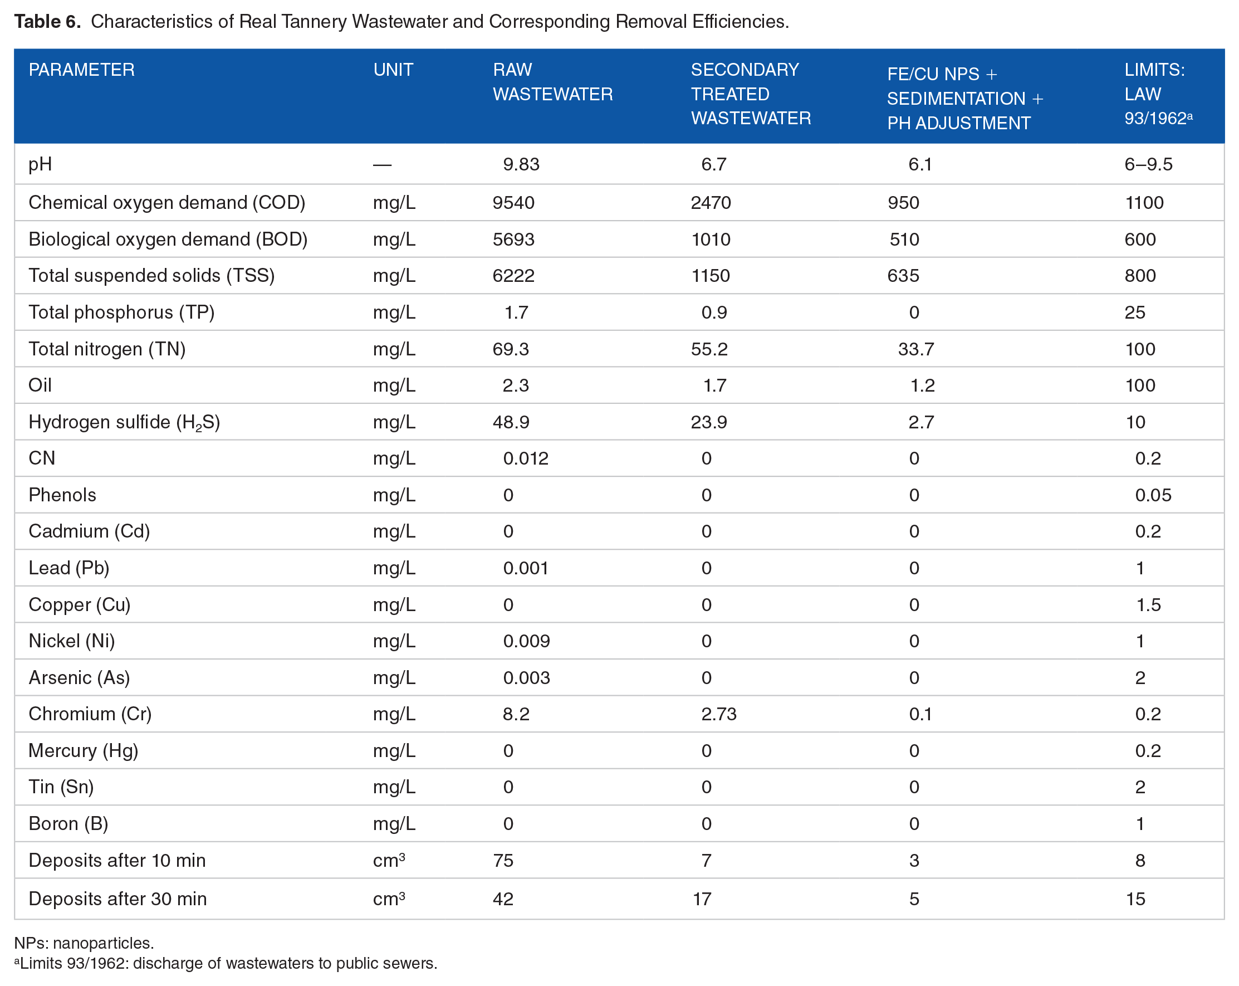The height and width of the screenshot is (986, 1239).
Task: Select the SECONDARY TREATED WASTEWATER header
Action: tap(750, 94)
